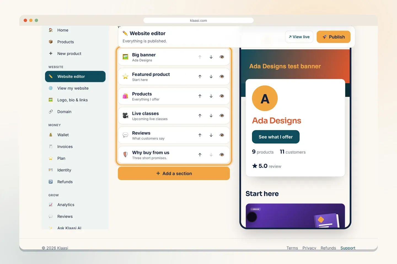Open the Domain settings page
397x264 pixels.
point(75,112)
